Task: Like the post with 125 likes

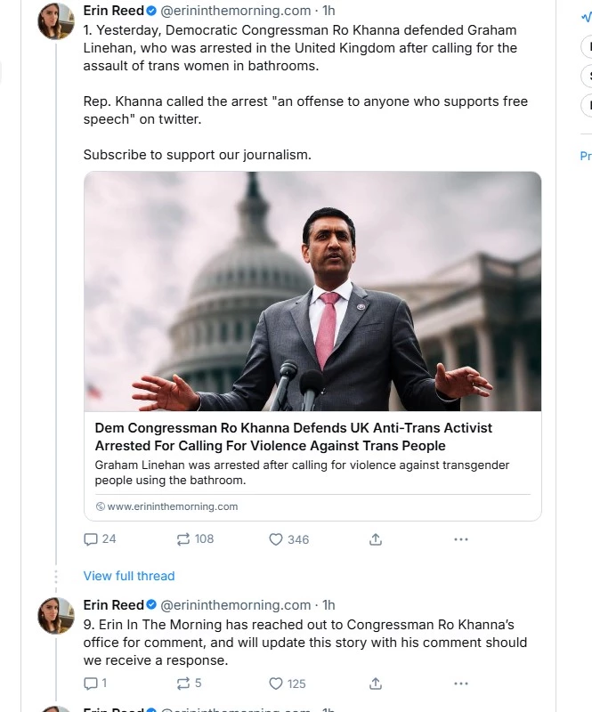Action: point(276,683)
